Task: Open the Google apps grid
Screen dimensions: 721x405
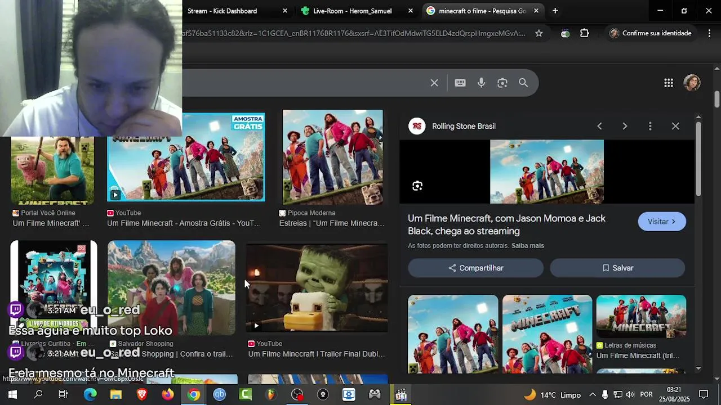Action: [x=669, y=83]
